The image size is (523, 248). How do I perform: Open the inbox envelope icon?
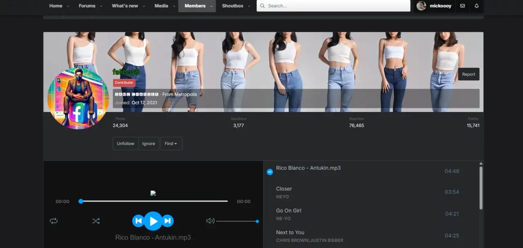(462, 6)
